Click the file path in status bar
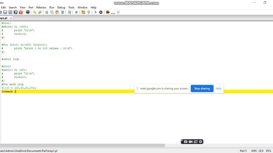The width and height of the screenshot is (273, 153). click(x=29, y=151)
